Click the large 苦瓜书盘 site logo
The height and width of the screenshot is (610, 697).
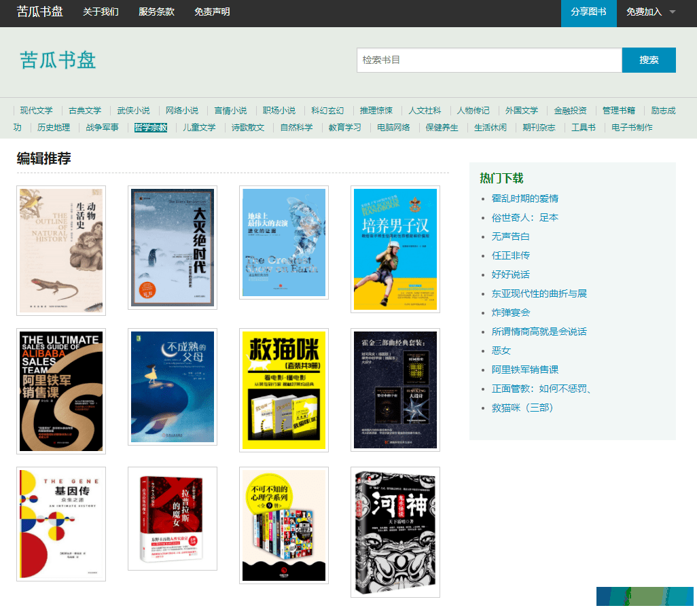click(x=58, y=60)
